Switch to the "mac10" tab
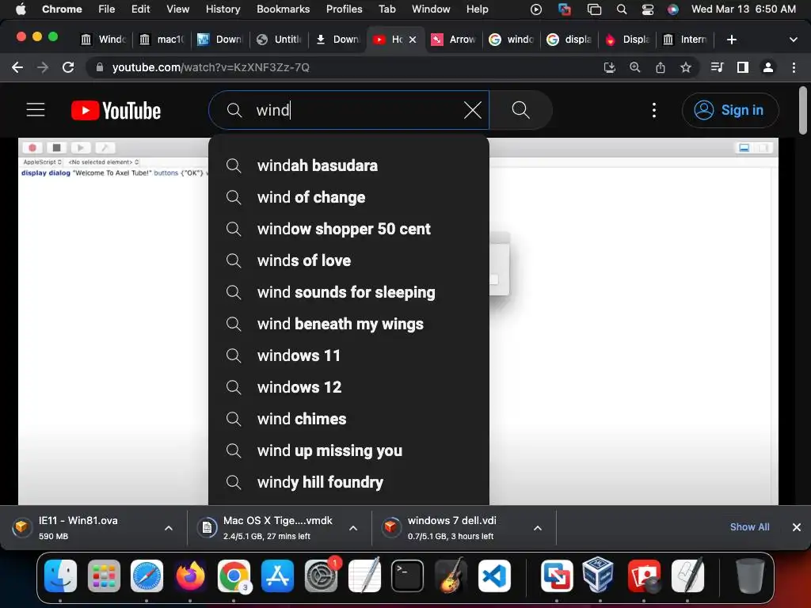Screen dimensions: 811x608 click(162, 40)
